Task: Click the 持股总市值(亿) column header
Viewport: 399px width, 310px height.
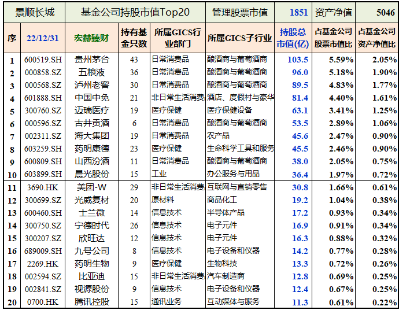Action: click(293, 38)
